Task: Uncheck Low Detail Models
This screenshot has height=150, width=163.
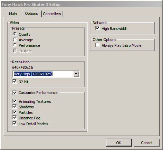Action: (15, 124)
